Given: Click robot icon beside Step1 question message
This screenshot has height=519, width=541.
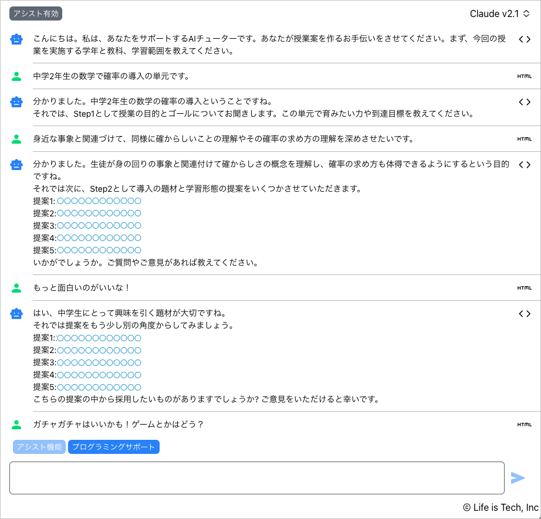Looking at the screenshot, I should pyautogui.click(x=16, y=103).
